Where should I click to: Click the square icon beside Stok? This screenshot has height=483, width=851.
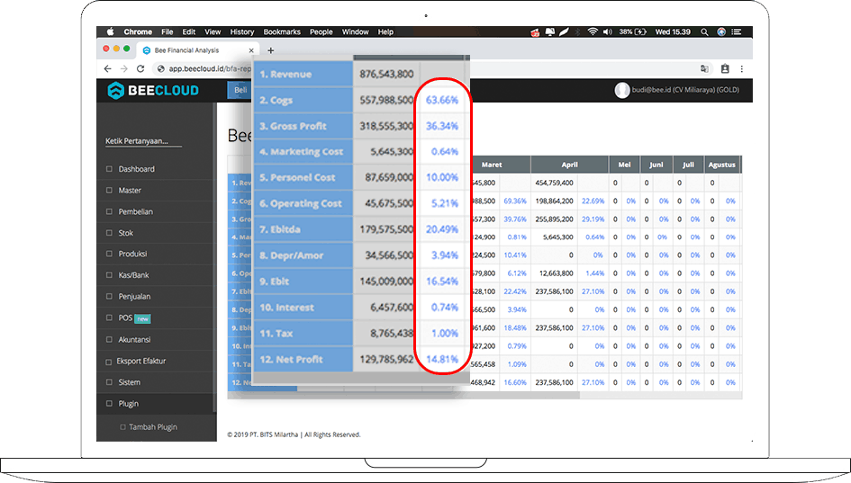point(110,233)
